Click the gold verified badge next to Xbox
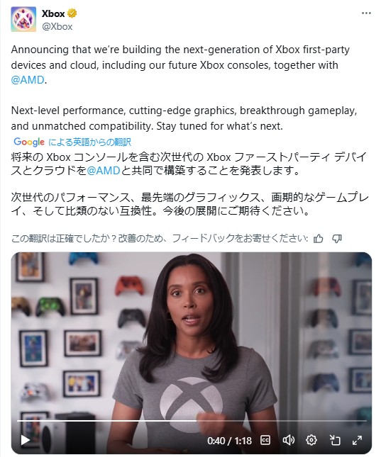Image resolution: width=381 pixels, height=457 pixels. coord(72,13)
